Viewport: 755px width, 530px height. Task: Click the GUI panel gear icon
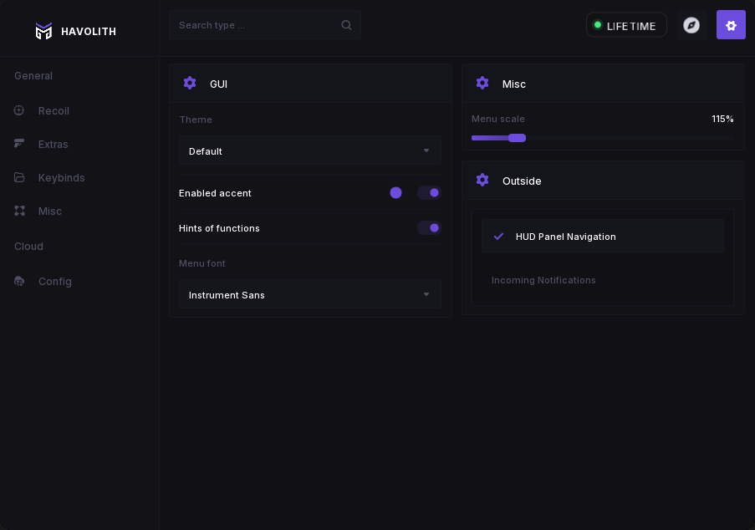pos(190,83)
